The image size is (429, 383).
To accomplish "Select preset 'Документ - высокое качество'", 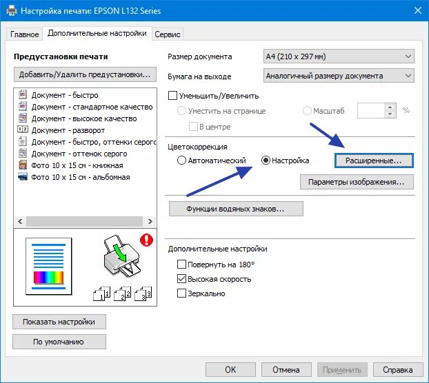I will coord(84,118).
